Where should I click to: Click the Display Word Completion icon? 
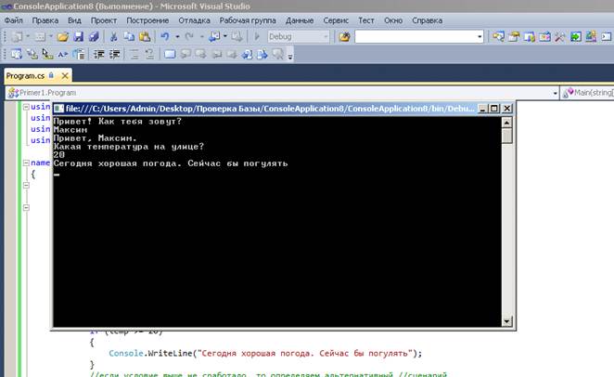coord(63,54)
